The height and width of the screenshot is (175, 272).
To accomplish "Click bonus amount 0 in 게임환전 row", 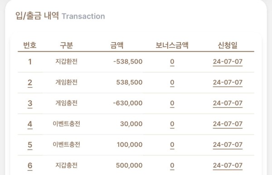I will pyautogui.click(x=172, y=83).
